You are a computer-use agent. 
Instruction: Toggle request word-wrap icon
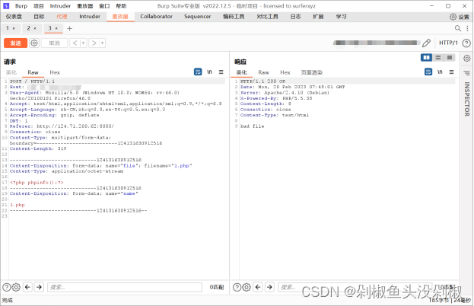198,72
